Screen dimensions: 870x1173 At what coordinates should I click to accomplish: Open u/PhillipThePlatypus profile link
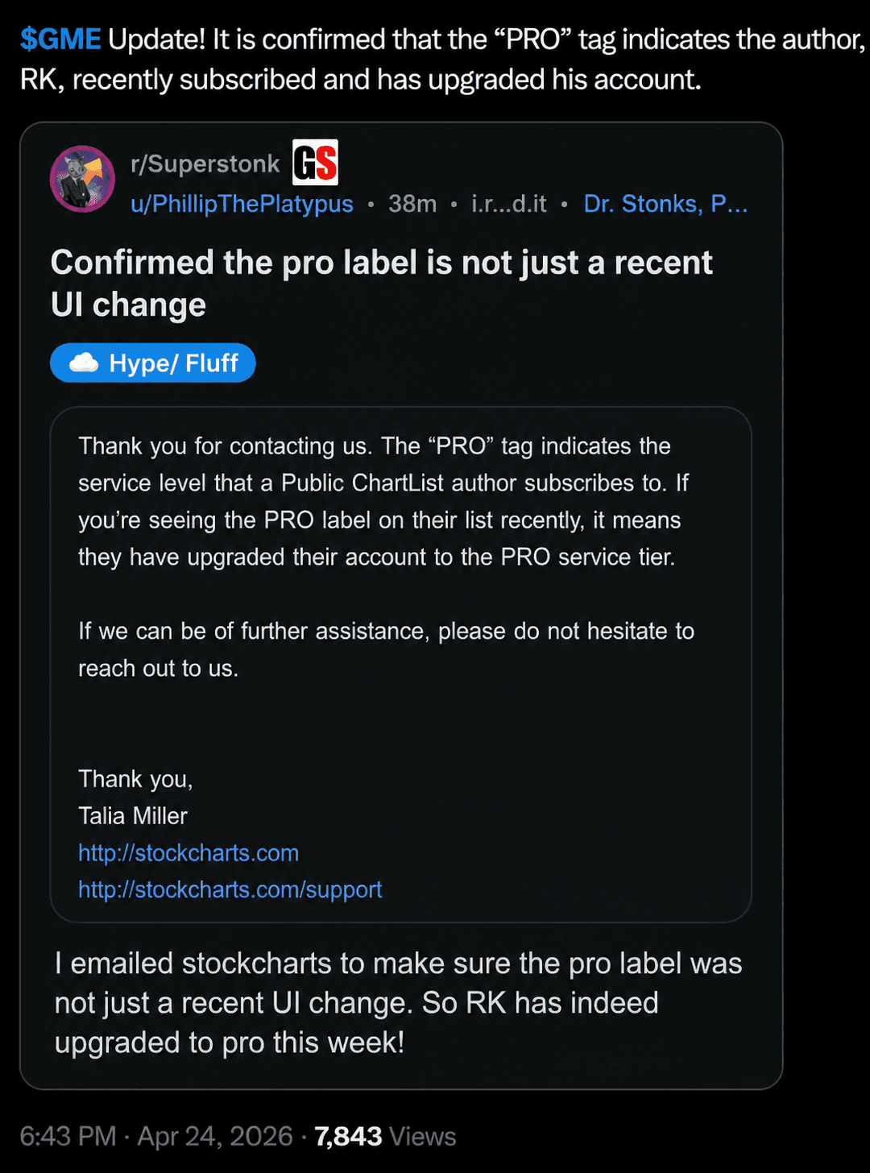coord(242,204)
